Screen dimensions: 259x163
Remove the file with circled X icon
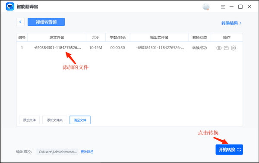coord(233,48)
